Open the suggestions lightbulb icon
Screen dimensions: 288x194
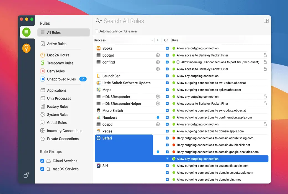click(x=26, y=48)
